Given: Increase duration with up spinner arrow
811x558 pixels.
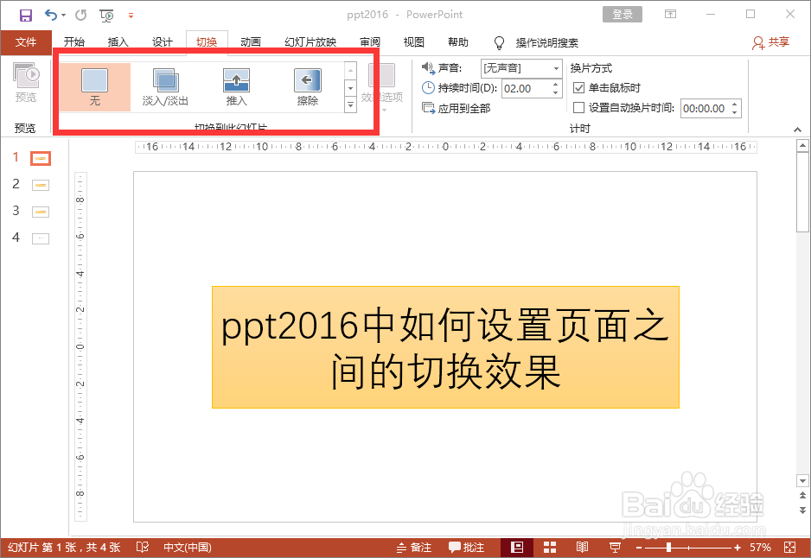Looking at the screenshot, I should pyautogui.click(x=555, y=84).
